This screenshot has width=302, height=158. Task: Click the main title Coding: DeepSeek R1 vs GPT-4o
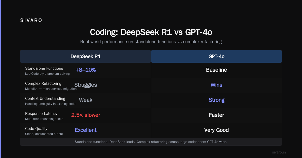point(151,32)
